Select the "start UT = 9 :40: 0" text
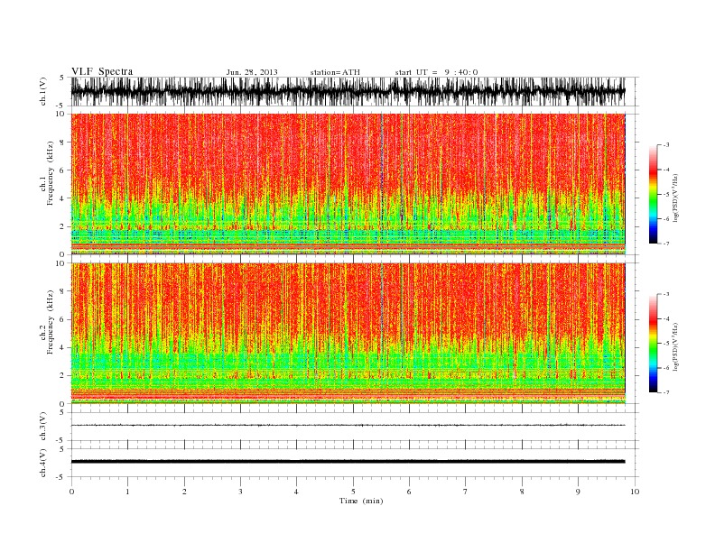This screenshot has height=552, width=715. click(436, 72)
